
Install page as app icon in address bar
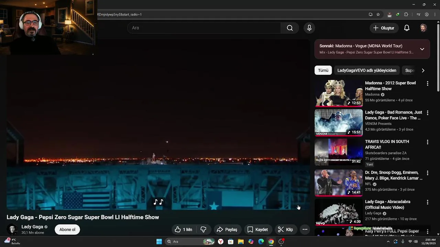371,14
